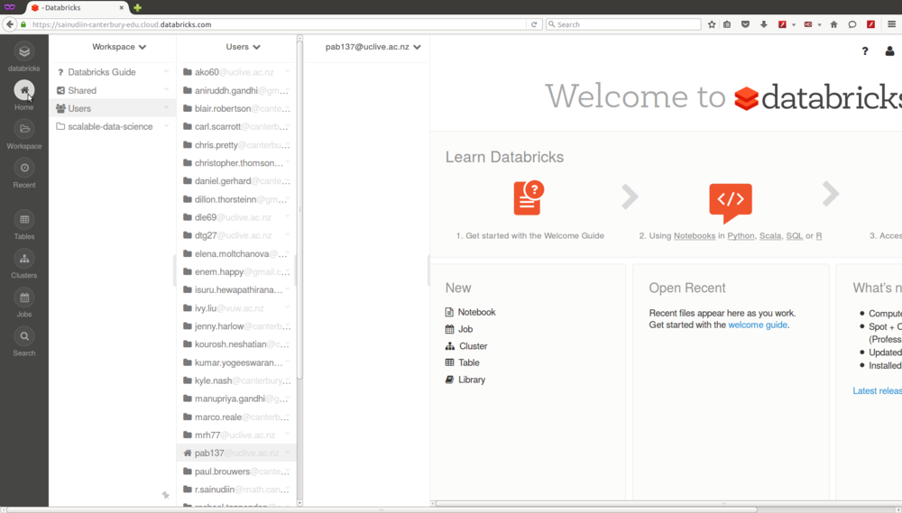Open the r.sainudiin user folder
The width and height of the screenshot is (902, 513).
pyautogui.click(x=236, y=490)
